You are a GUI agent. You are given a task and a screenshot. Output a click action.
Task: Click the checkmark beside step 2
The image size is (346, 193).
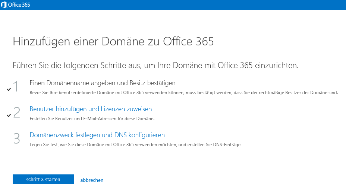point(9,115)
